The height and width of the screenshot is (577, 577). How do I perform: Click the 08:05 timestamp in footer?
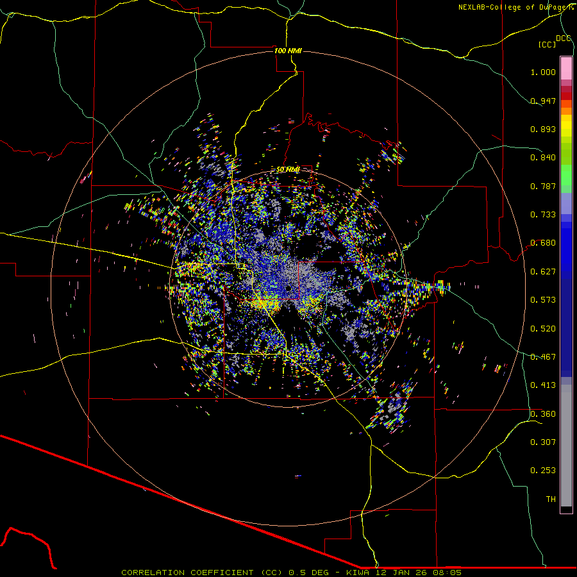coord(447,573)
